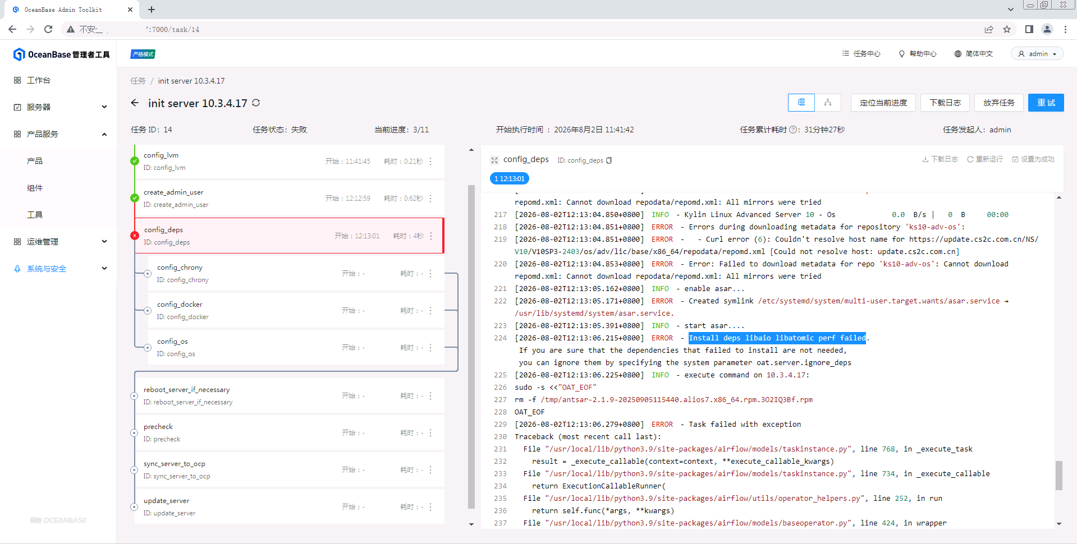Select the config_lvm task step
The width and height of the screenshot is (1077, 544).
click(x=290, y=162)
